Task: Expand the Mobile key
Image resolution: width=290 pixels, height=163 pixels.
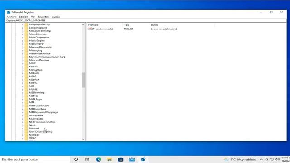Action: (22, 67)
